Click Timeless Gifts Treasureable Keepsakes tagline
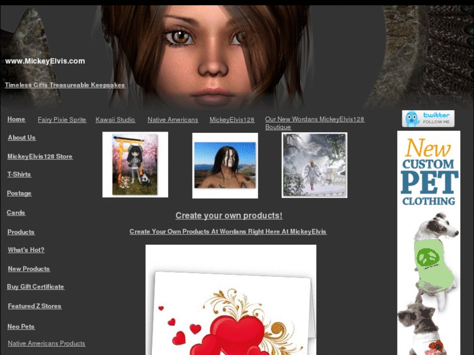474x355 pixels. pos(65,85)
